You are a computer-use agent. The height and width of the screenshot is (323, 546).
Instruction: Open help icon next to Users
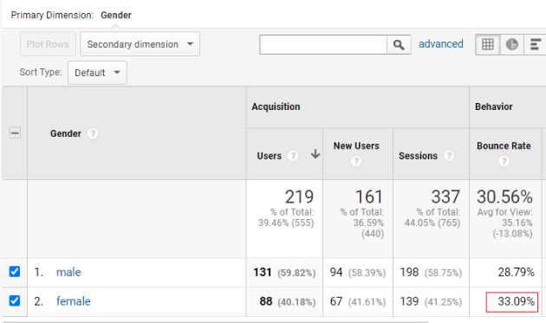293,156
